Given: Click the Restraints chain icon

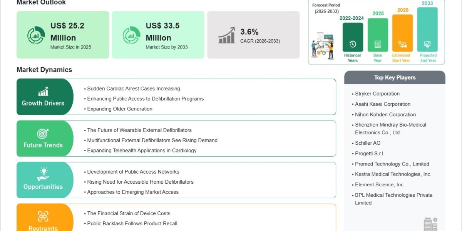Looking at the screenshot, I should click(x=43, y=216).
